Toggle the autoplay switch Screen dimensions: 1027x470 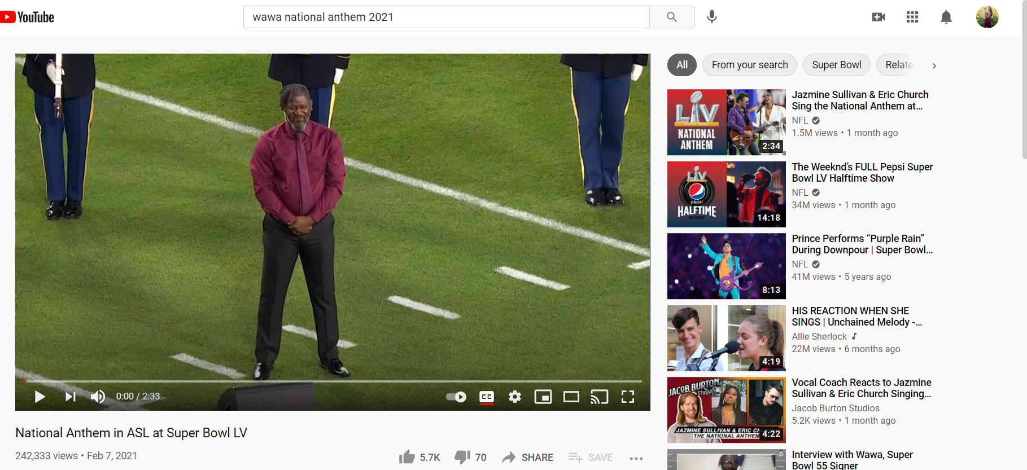click(456, 397)
